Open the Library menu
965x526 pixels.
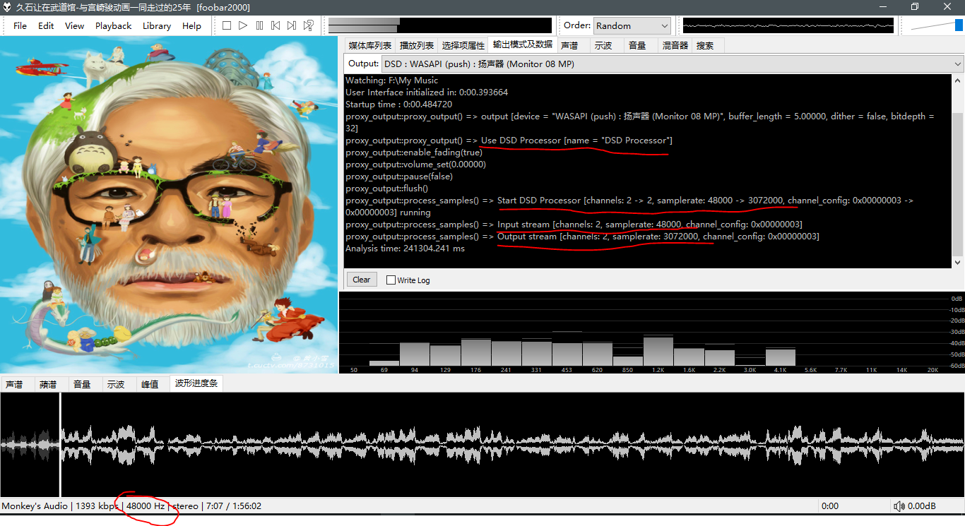click(156, 25)
